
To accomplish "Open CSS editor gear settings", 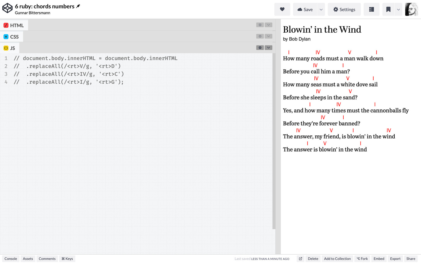I will (x=260, y=36).
